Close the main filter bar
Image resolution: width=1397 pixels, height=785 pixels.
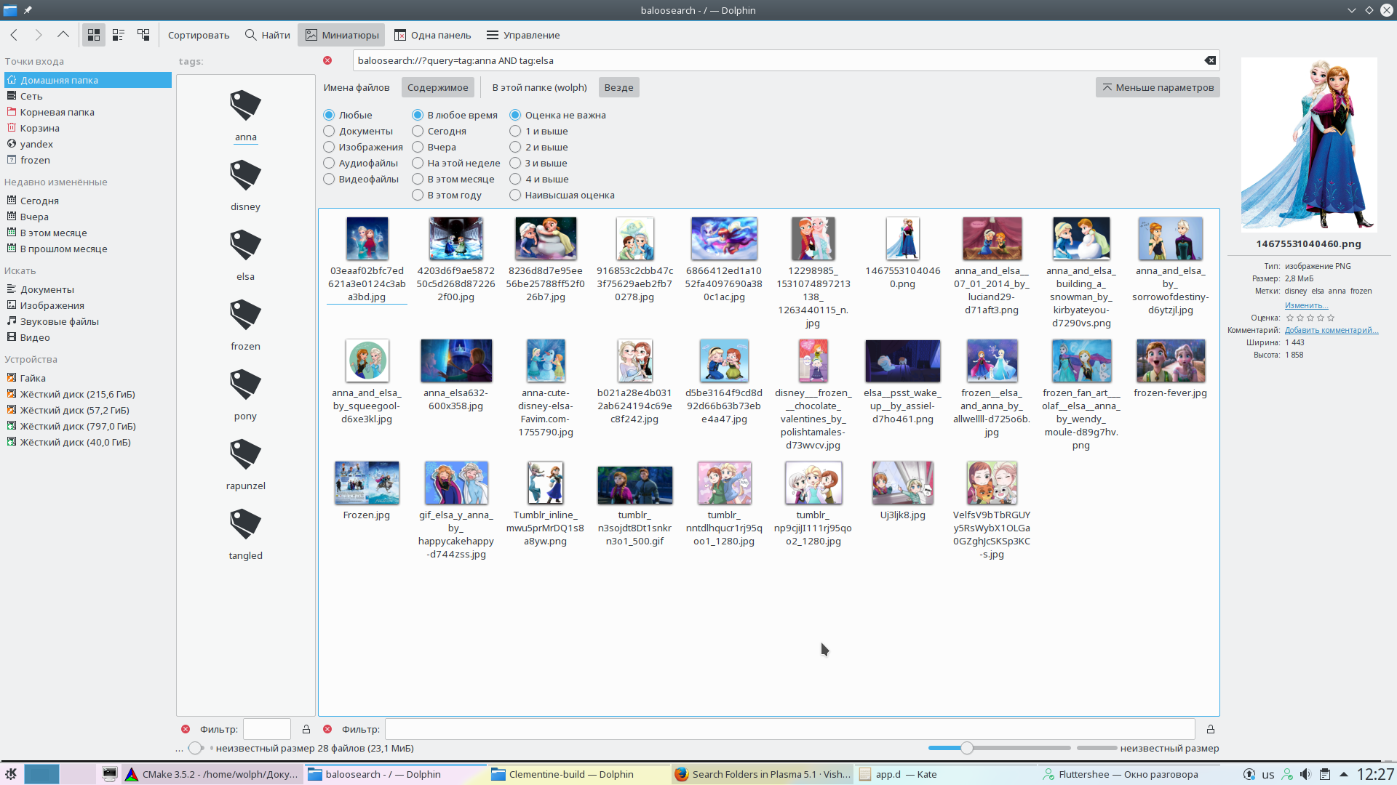point(327,729)
